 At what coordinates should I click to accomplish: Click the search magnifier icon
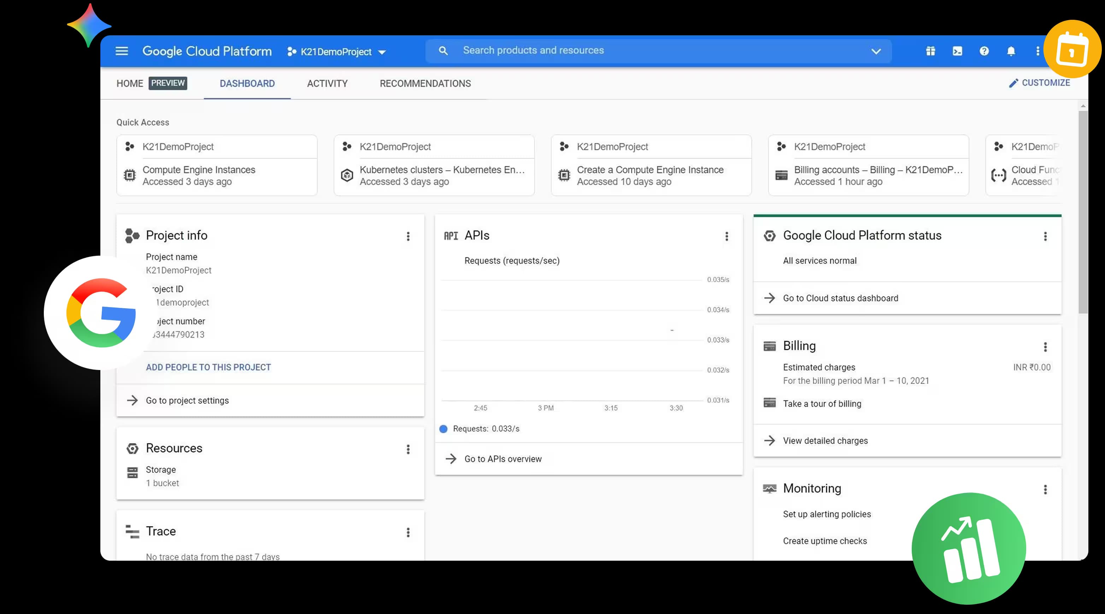[x=443, y=50]
